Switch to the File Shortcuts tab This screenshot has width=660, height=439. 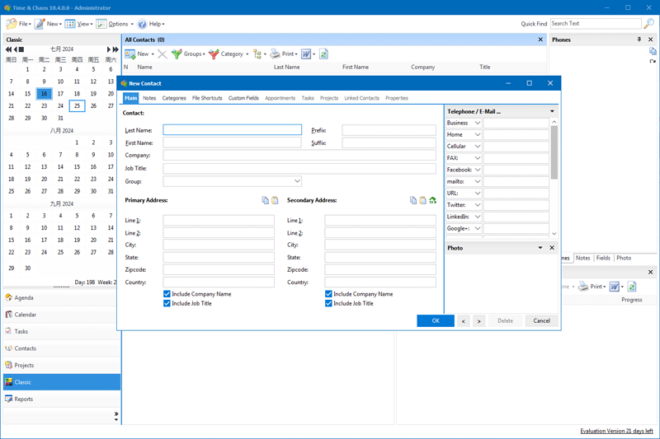click(x=207, y=98)
